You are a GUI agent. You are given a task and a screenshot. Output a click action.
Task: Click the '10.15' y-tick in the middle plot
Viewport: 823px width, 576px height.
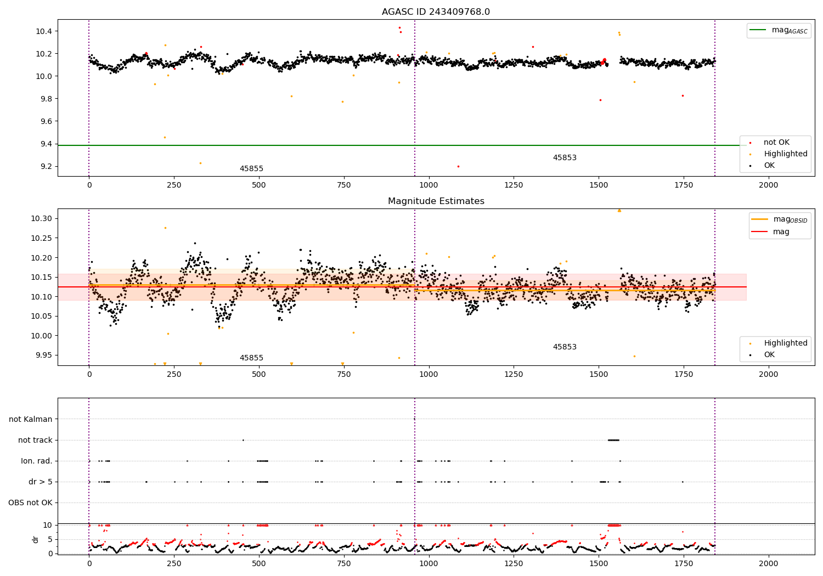pyautogui.click(x=42, y=277)
